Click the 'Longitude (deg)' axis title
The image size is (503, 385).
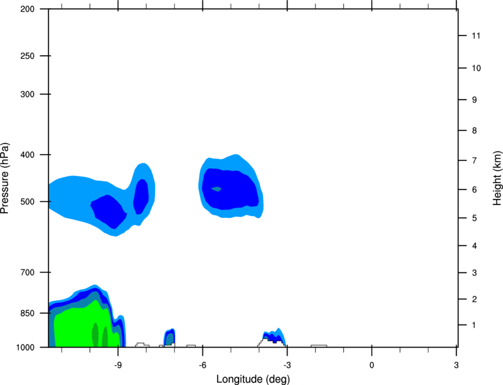253,379
